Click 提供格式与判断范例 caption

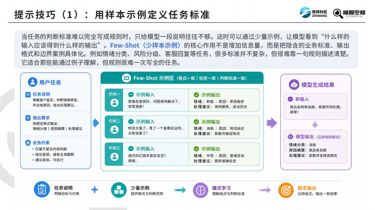[x=147, y=194]
